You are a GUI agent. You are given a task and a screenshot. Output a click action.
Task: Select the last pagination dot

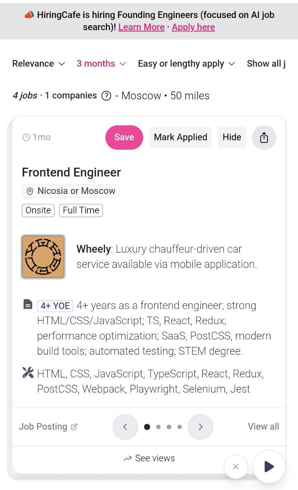pos(180,427)
